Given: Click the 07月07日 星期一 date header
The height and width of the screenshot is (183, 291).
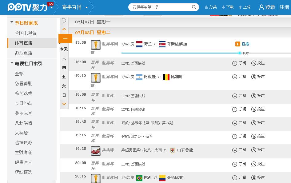Looking at the screenshot, I should (93, 22).
